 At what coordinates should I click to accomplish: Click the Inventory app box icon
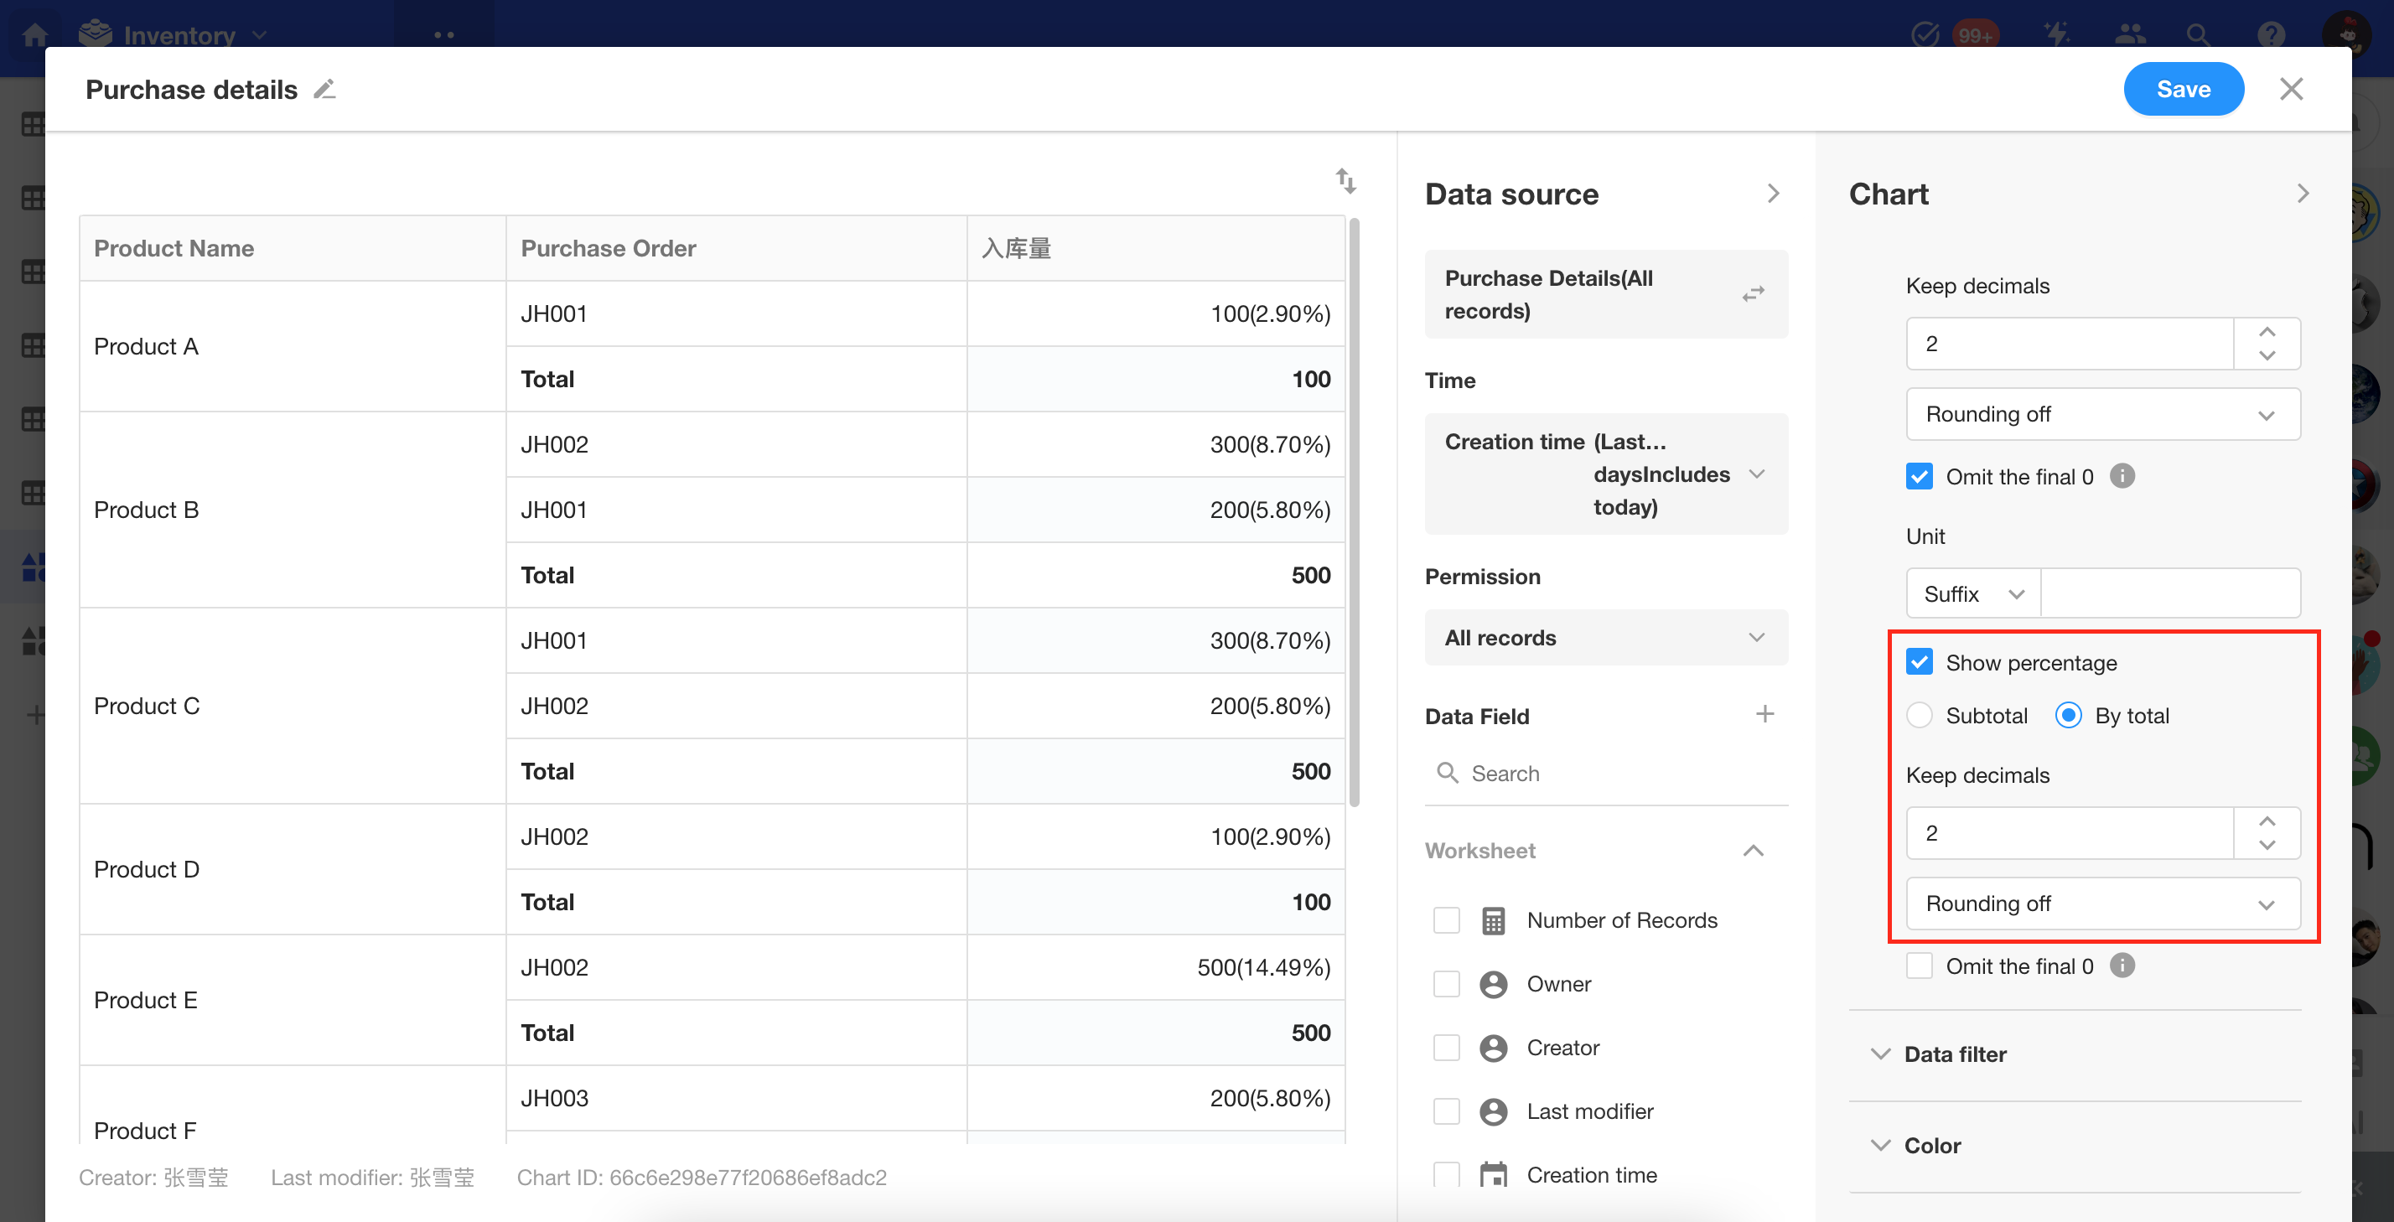pos(95,34)
